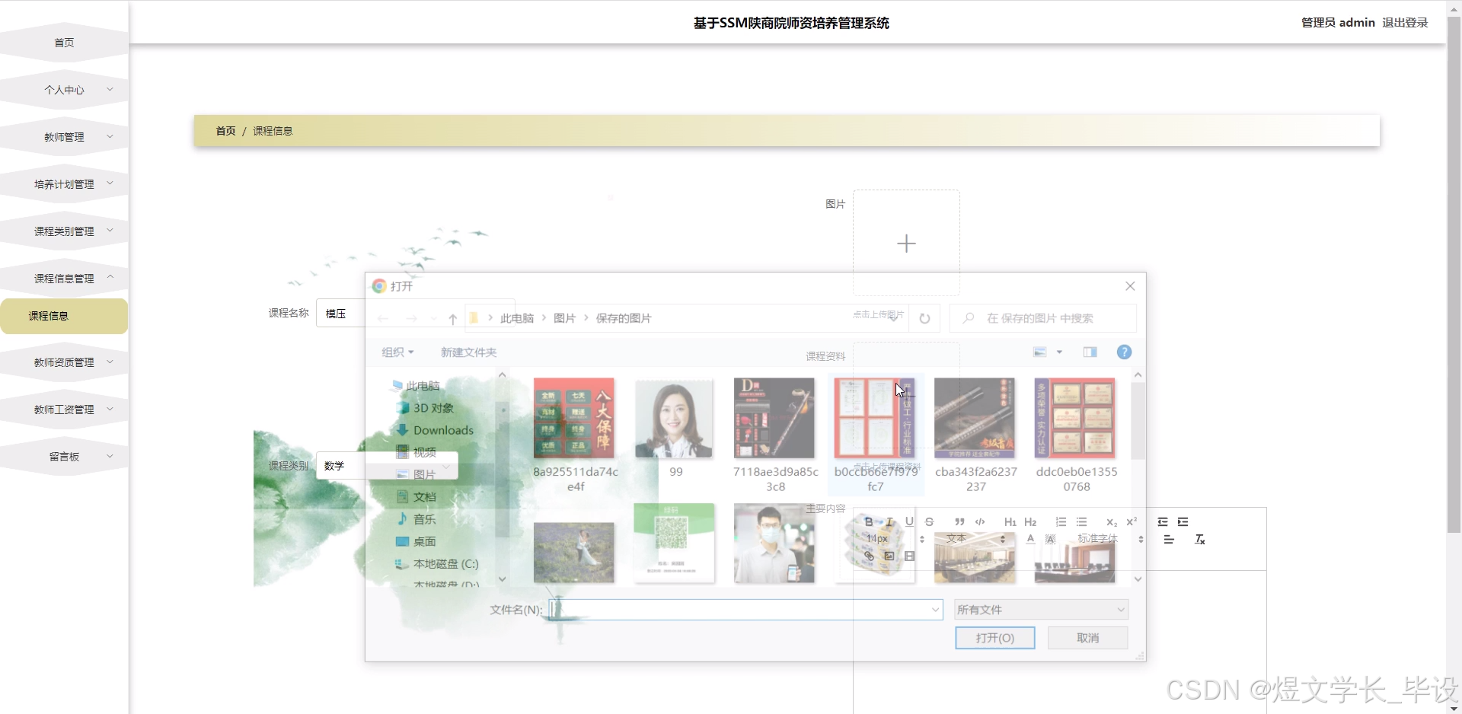Click 此电脑 in the dialog breadcrumb path

click(517, 318)
